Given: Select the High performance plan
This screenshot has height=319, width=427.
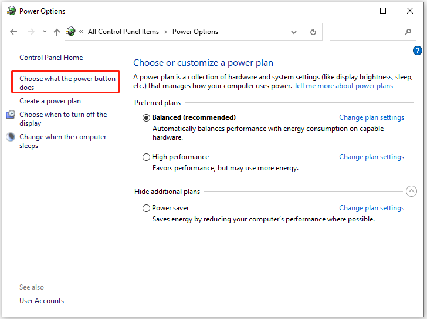Looking at the screenshot, I should pos(146,157).
